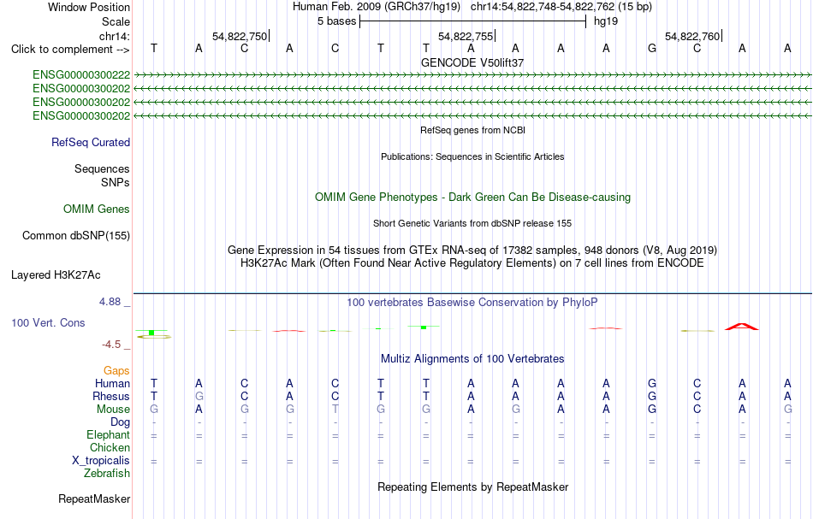Open the 100 Vert. Cons track label

tap(48, 322)
